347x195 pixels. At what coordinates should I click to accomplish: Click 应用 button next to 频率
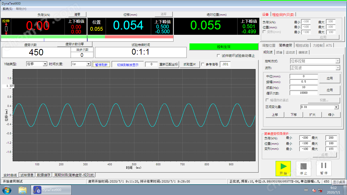pyautogui.click(x=329, y=90)
